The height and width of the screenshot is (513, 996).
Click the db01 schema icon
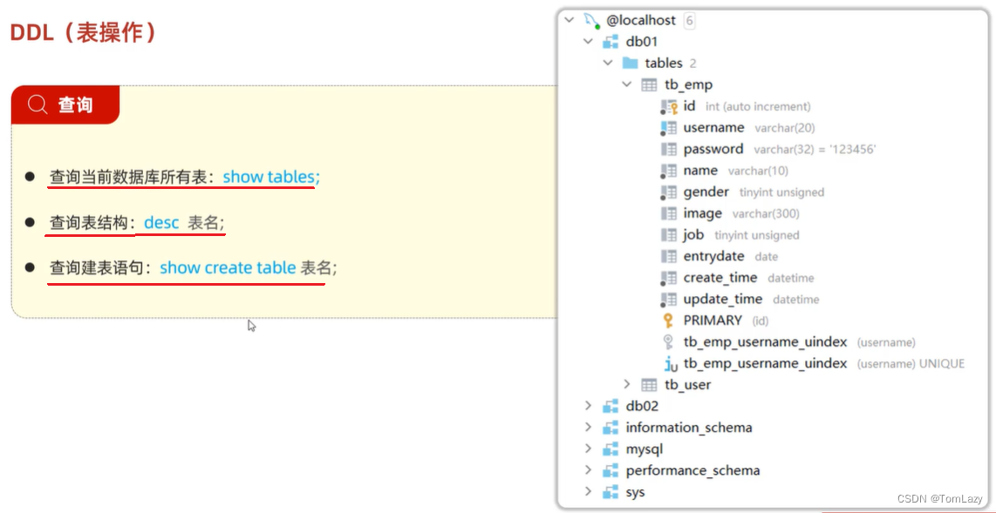pos(610,41)
